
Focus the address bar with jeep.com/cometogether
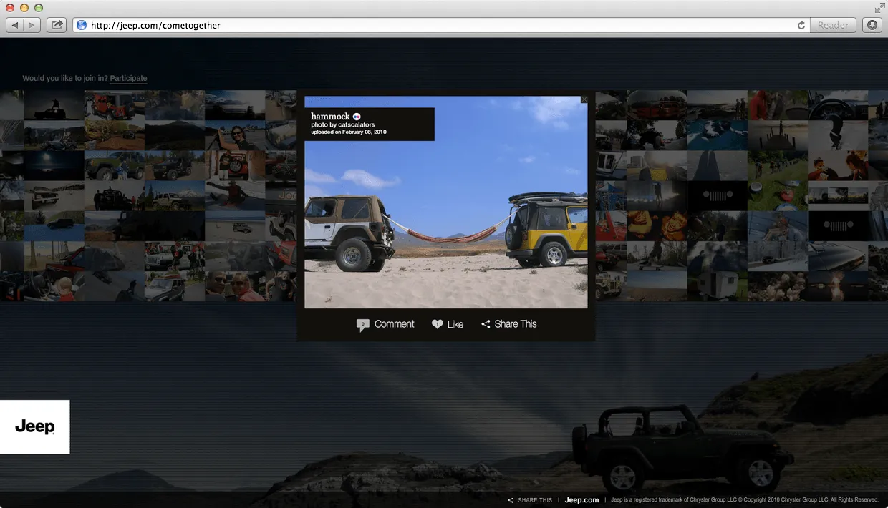pos(441,25)
